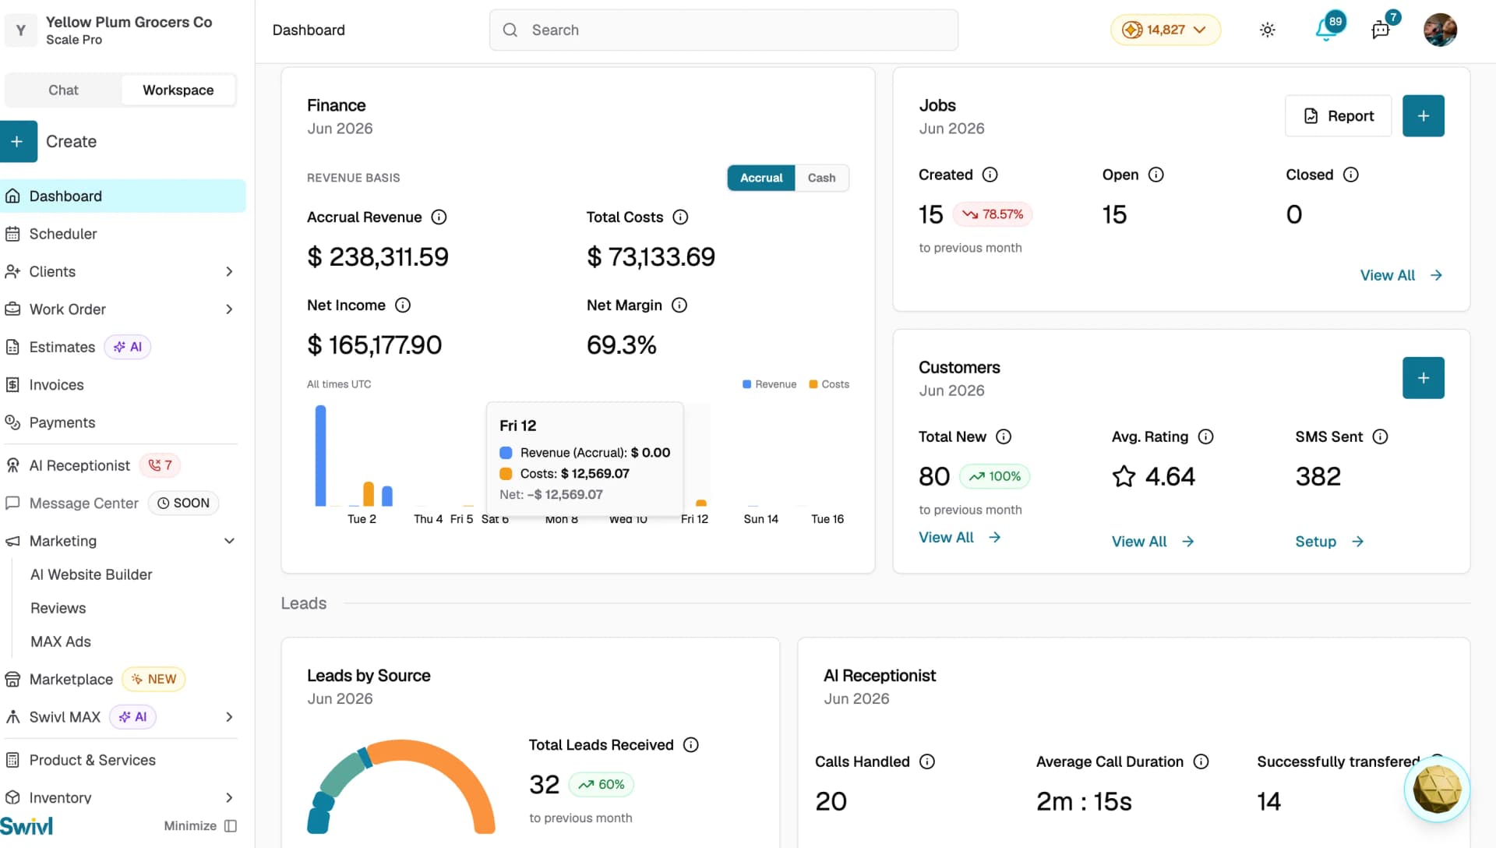Open Reviews under Marketing
1496x848 pixels.
(58, 608)
